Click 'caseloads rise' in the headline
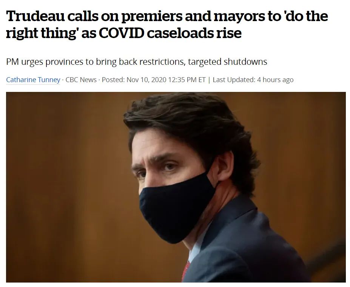This screenshot has height=287, width=350. (194, 33)
